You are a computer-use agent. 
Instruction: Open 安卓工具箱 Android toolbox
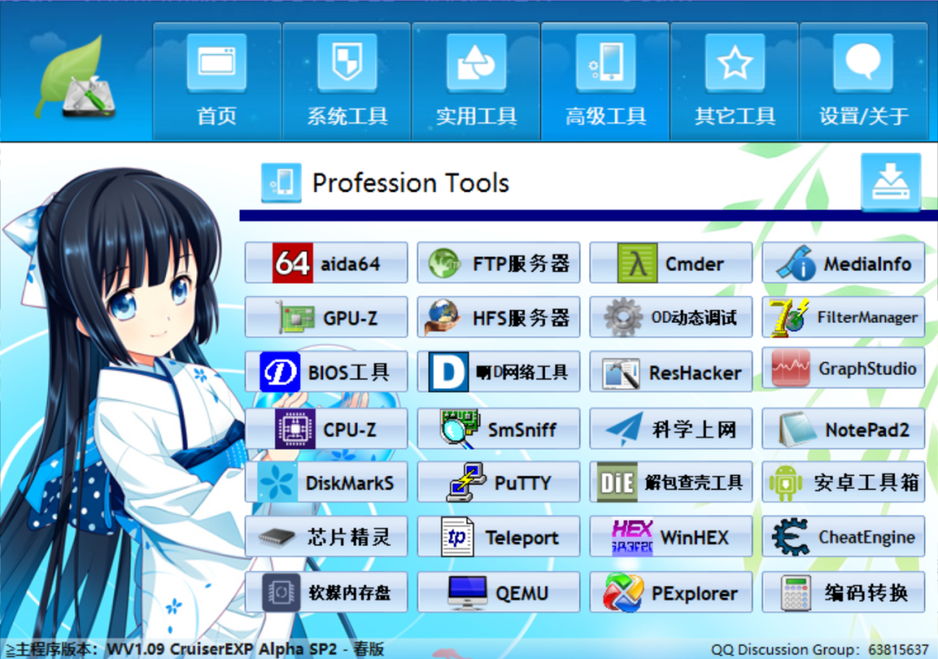point(842,482)
